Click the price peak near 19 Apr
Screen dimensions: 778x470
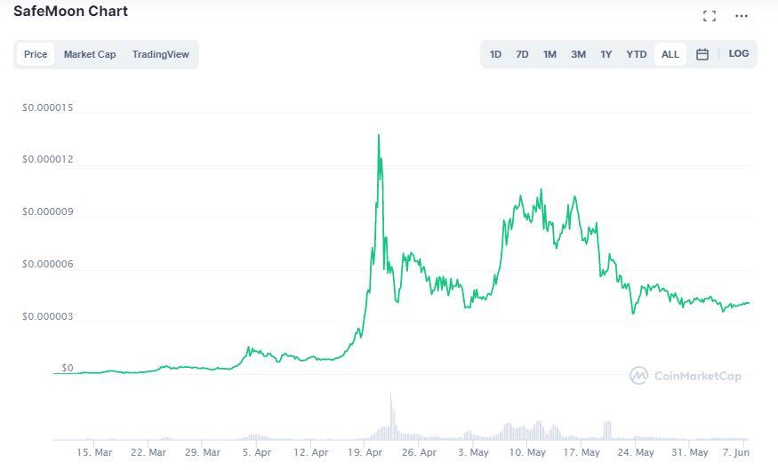[x=379, y=136]
